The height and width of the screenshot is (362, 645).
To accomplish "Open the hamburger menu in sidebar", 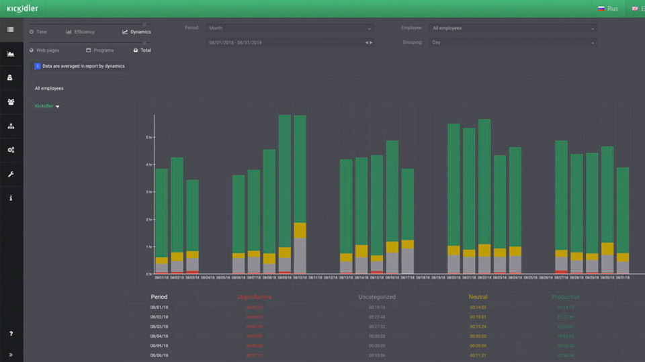I will (x=11, y=30).
